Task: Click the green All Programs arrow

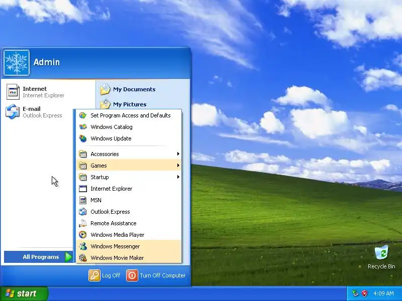Action: pyautogui.click(x=68, y=257)
